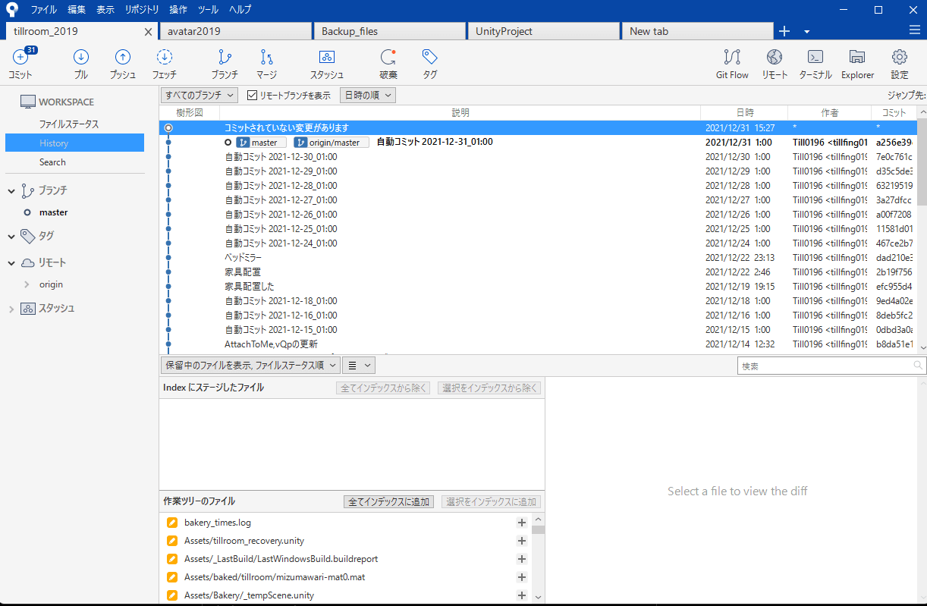Select ファイルステータス in the workspace sidebar
Screen dimensions: 927x606
(x=69, y=124)
